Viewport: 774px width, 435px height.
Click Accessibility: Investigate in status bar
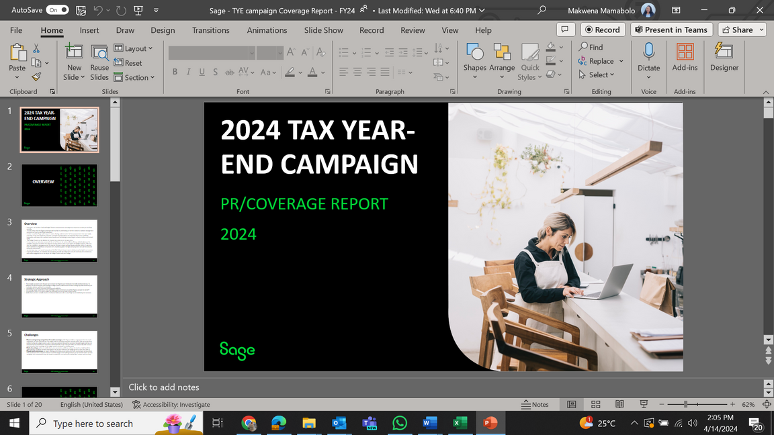click(x=171, y=404)
